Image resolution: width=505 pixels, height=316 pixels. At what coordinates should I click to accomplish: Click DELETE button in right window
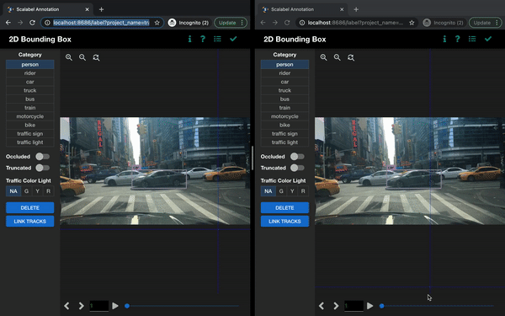[284, 207]
